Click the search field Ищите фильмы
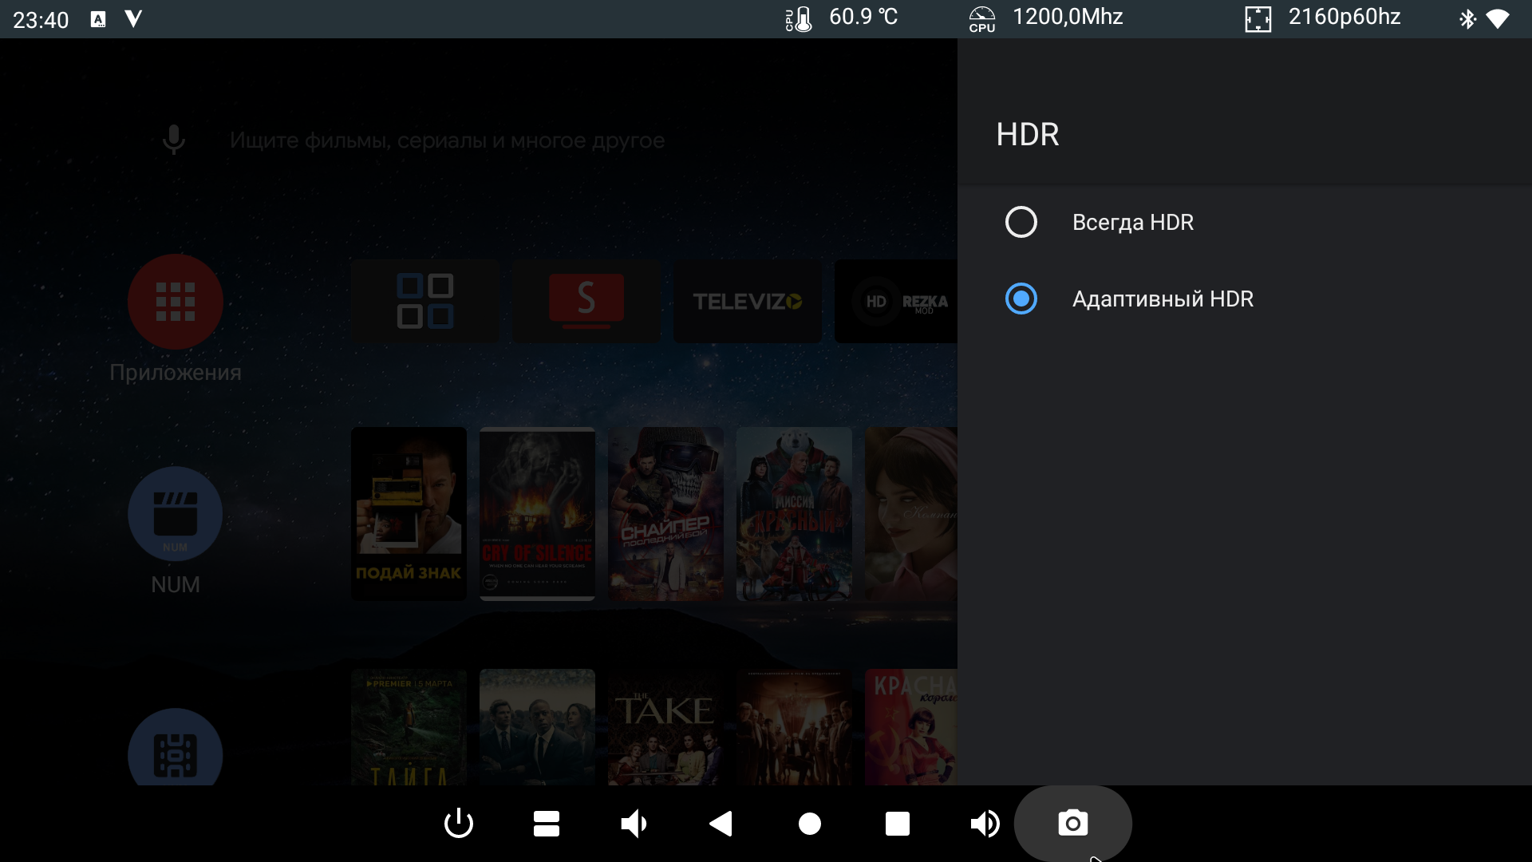Screen dimensions: 1532x862 pos(447,140)
